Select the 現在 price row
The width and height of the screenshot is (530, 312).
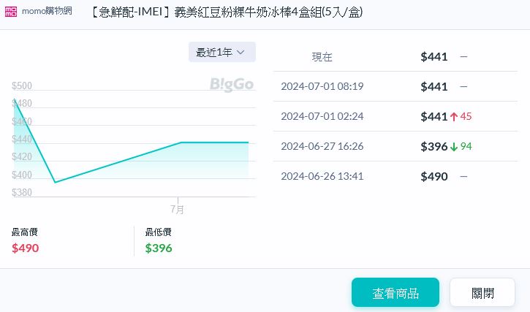[x=385, y=57]
